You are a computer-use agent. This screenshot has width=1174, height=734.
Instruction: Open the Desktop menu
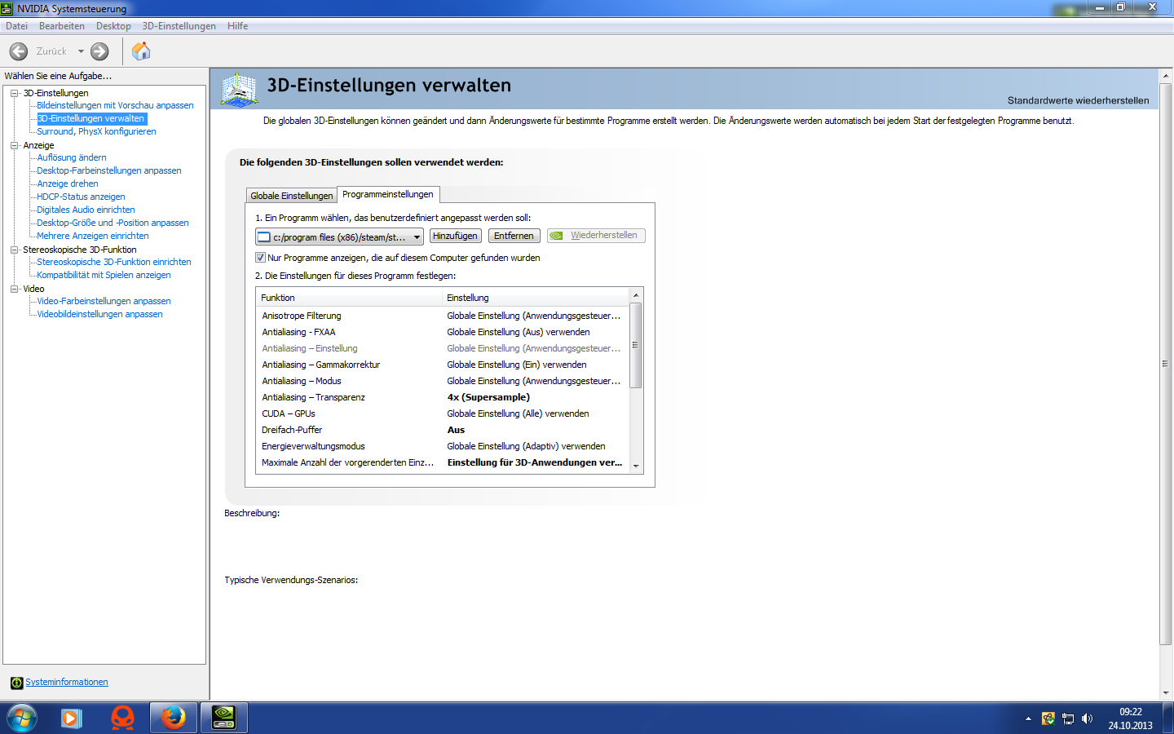[113, 26]
